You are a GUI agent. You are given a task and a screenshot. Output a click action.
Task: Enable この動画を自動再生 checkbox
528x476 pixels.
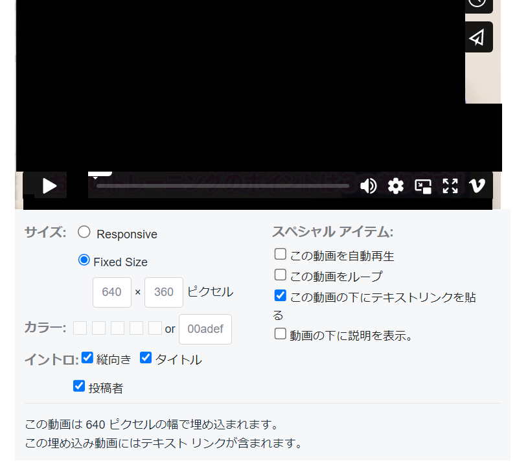(x=280, y=254)
